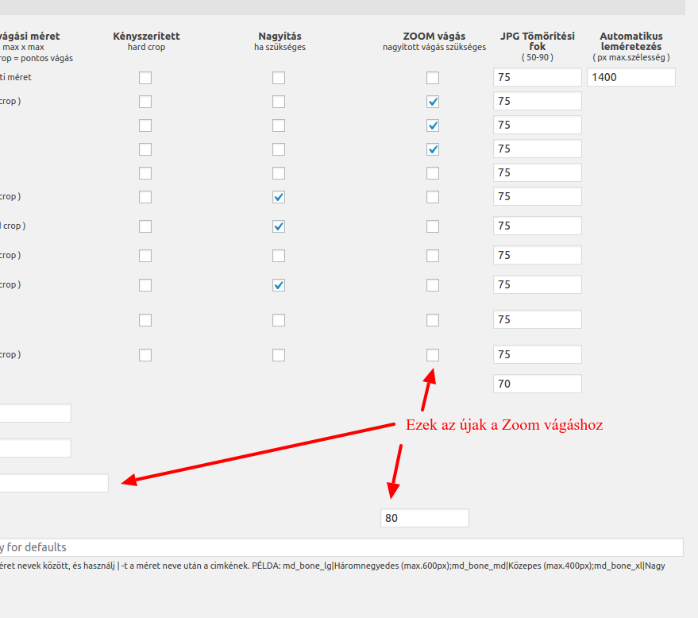Viewport: 698px width, 618px height.
Task: Uncheck ZOOM vágás in second row
Action: 433,102
